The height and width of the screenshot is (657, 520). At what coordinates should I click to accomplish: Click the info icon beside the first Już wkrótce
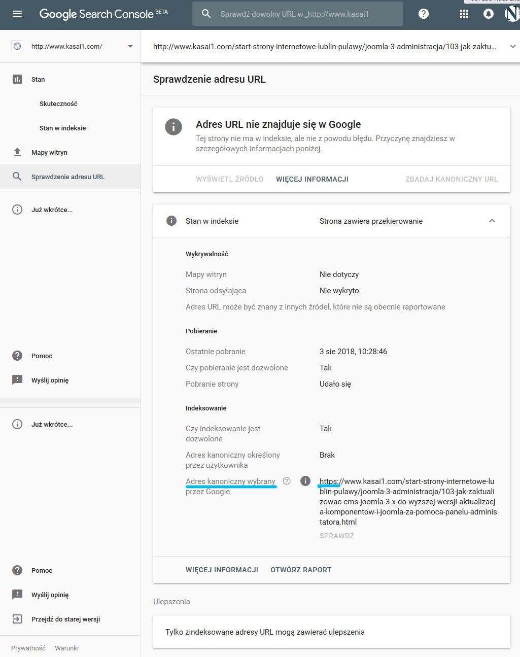click(17, 210)
